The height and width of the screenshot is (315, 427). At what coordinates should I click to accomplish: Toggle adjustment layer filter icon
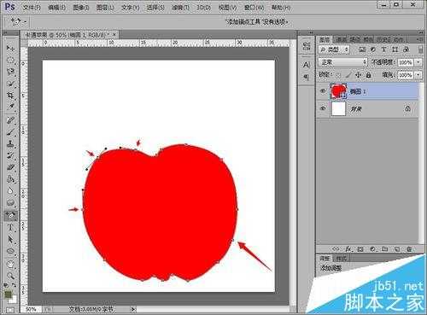pos(373,50)
